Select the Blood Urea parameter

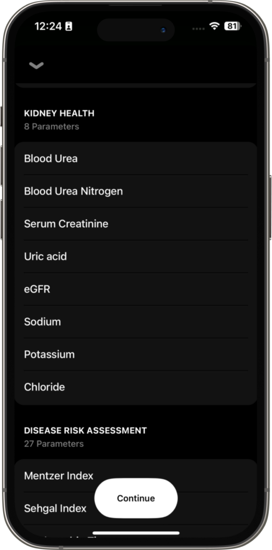pos(136,158)
